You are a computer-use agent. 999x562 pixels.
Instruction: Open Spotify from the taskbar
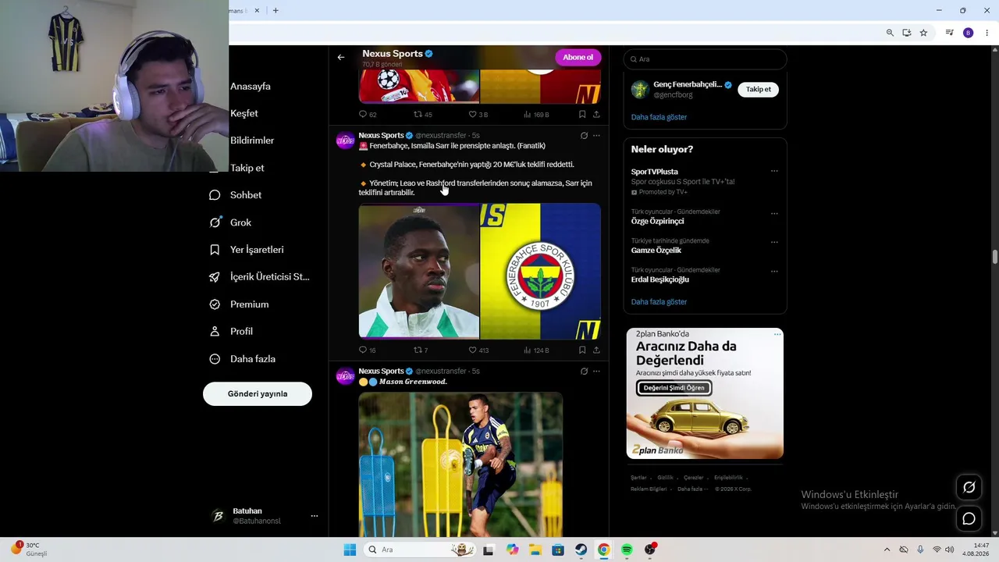click(627, 550)
